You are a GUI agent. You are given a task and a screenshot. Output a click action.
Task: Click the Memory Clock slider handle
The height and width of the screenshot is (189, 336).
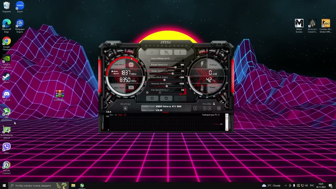167,86
